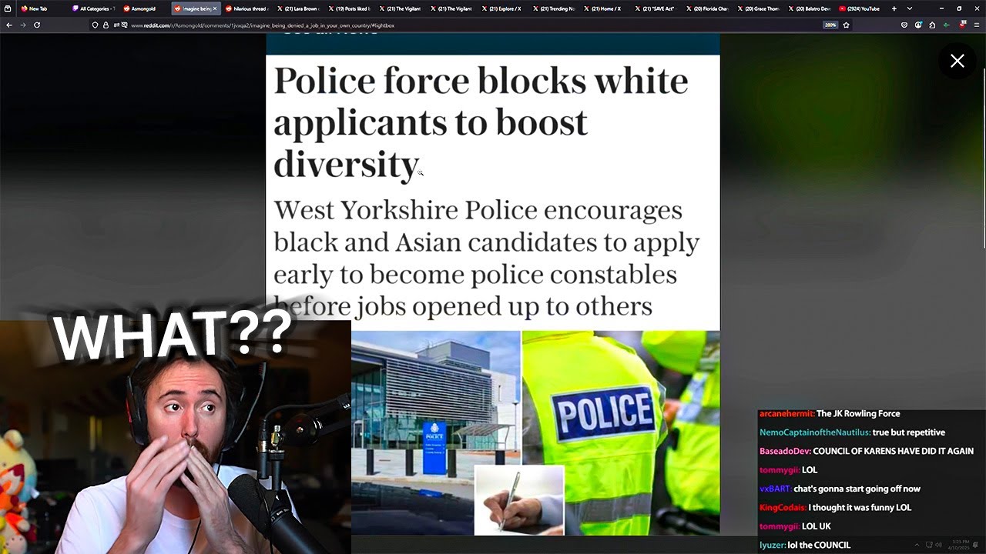Switch to the hilarious thread tab
Screen dimensions: 986x554
(x=246, y=8)
